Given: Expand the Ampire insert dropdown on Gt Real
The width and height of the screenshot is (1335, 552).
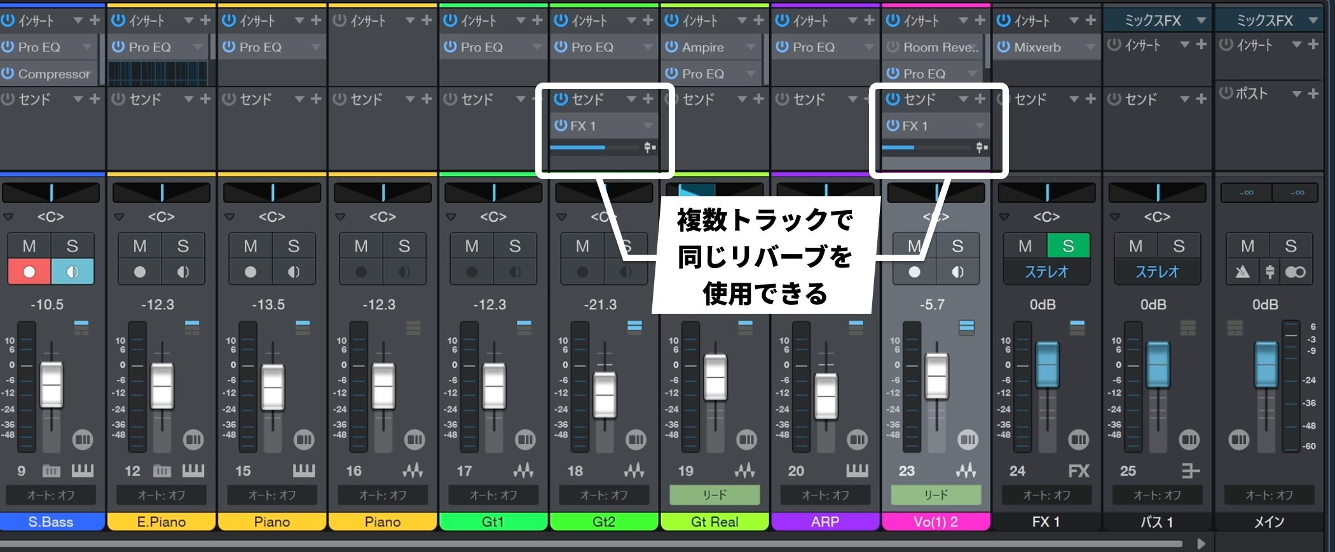Looking at the screenshot, I should (751, 47).
